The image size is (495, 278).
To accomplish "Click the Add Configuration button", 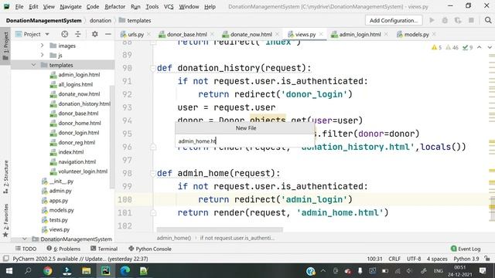I will (394, 21).
